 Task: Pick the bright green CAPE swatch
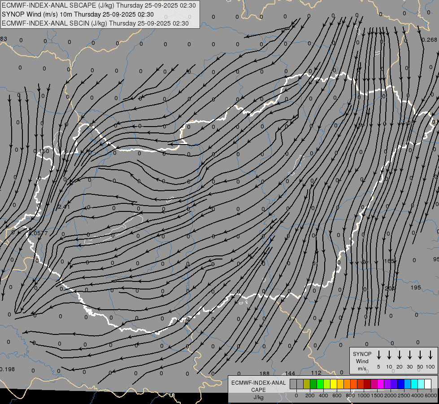coord(320,384)
